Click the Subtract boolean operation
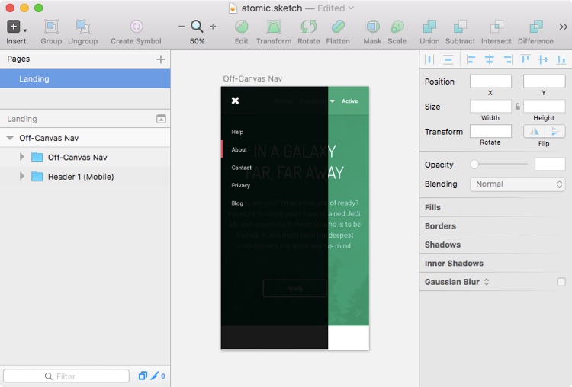The image size is (572, 387). tap(460, 27)
